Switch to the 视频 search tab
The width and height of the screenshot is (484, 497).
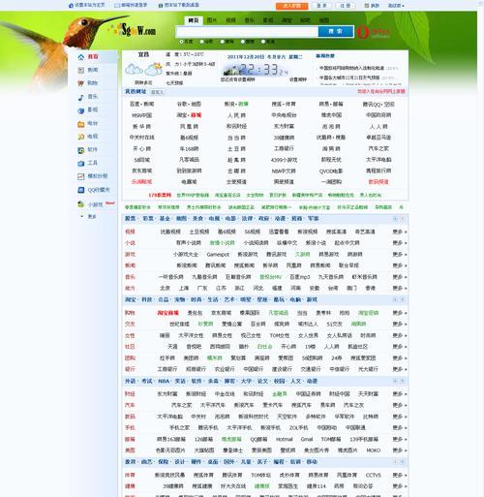tap(230, 20)
